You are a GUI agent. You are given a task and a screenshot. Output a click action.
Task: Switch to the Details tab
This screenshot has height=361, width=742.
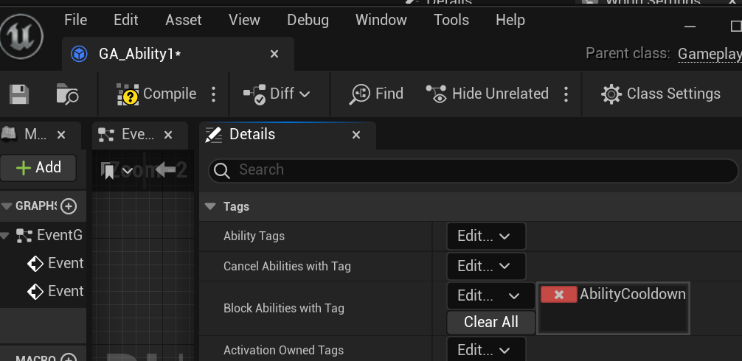(252, 135)
